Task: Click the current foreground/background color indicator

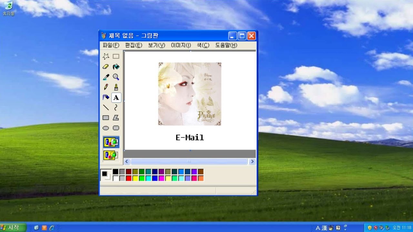Action: click(106, 175)
